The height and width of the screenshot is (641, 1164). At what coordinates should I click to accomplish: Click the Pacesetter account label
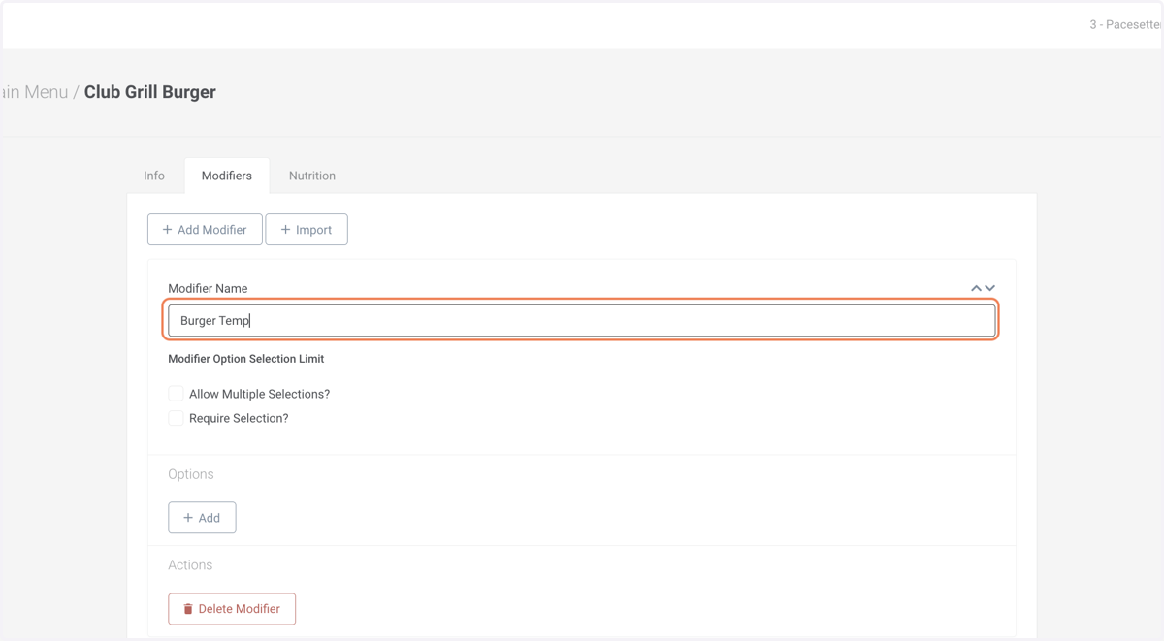click(x=1125, y=24)
